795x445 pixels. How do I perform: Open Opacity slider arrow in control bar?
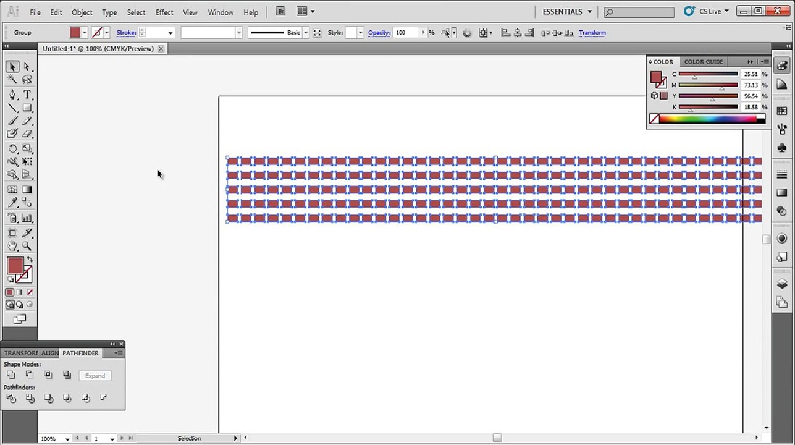click(423, 33)
